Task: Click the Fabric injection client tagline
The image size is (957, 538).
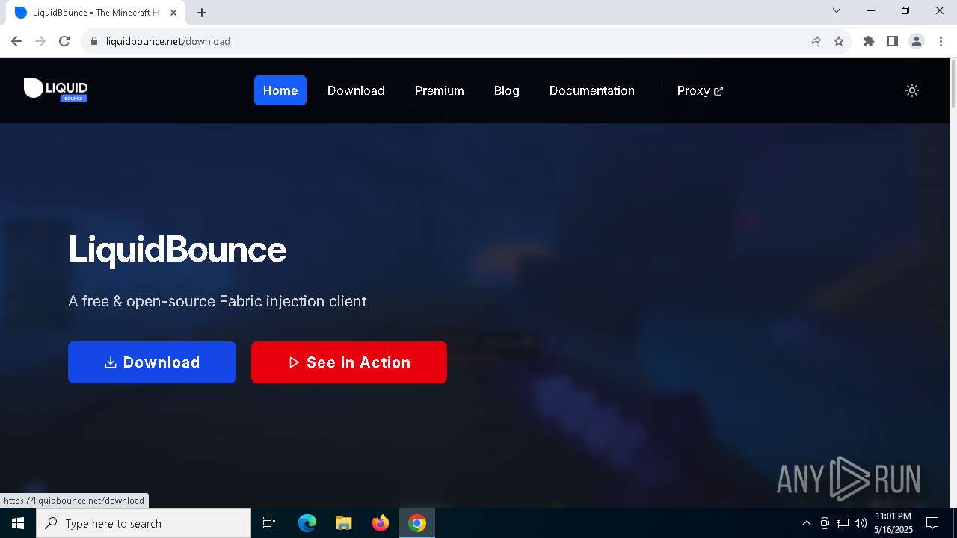Action: point(218,301)
